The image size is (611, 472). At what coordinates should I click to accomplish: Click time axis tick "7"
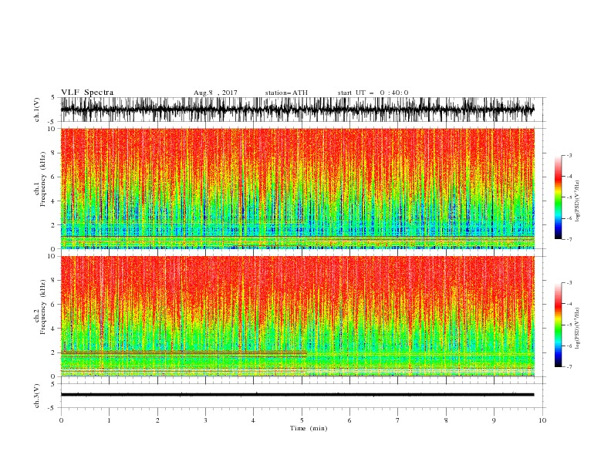point(398,420)
